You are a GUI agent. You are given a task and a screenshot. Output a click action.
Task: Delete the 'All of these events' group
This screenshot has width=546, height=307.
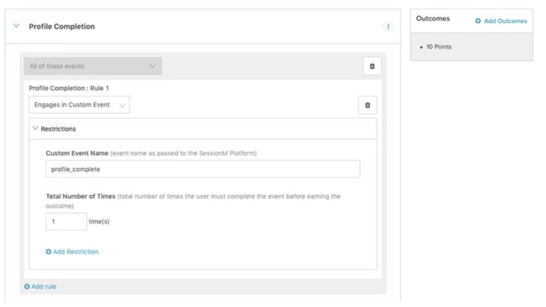(x=372, y=67)
